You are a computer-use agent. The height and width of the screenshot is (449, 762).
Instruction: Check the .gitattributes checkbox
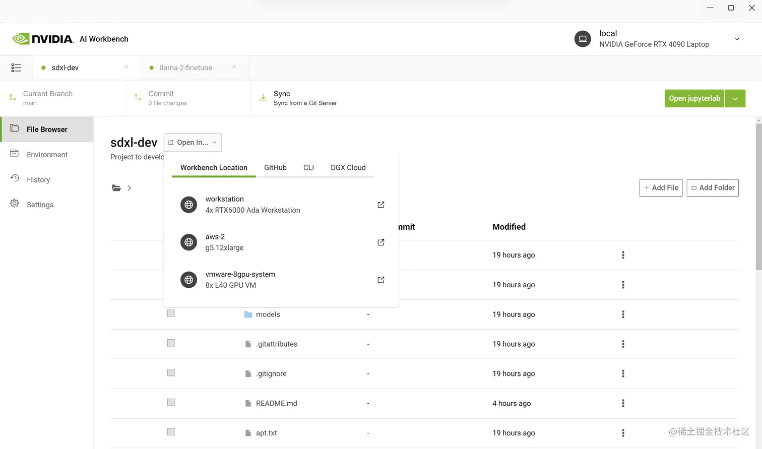[x=171, y=343]
